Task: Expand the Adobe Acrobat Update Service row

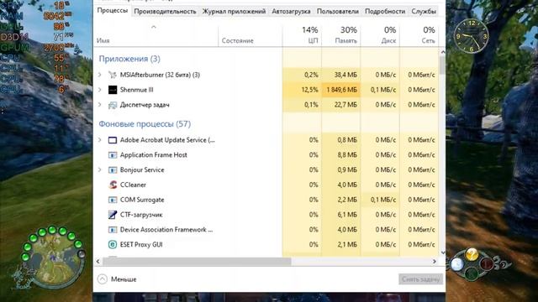Action: 100,140
